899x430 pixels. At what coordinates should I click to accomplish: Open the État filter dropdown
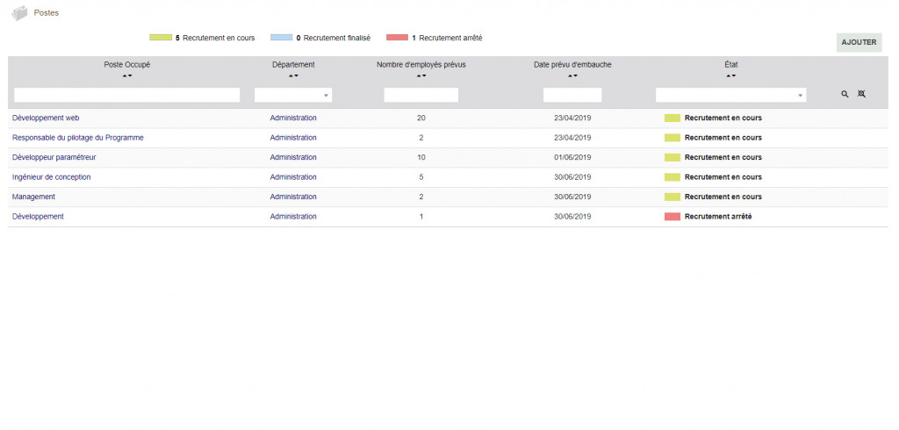[730, 95]
